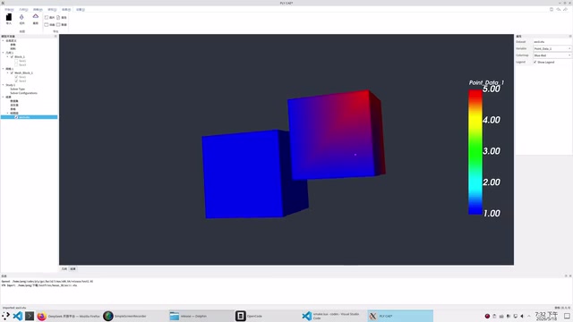This screenshot has height=322, width=573.
Task: Click the purple triangle icon in the ribbon
Action: 36,16
